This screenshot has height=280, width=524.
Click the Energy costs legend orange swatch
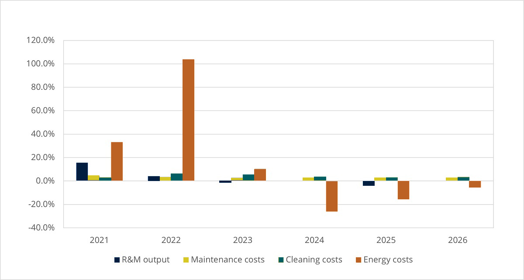point(359,260)
